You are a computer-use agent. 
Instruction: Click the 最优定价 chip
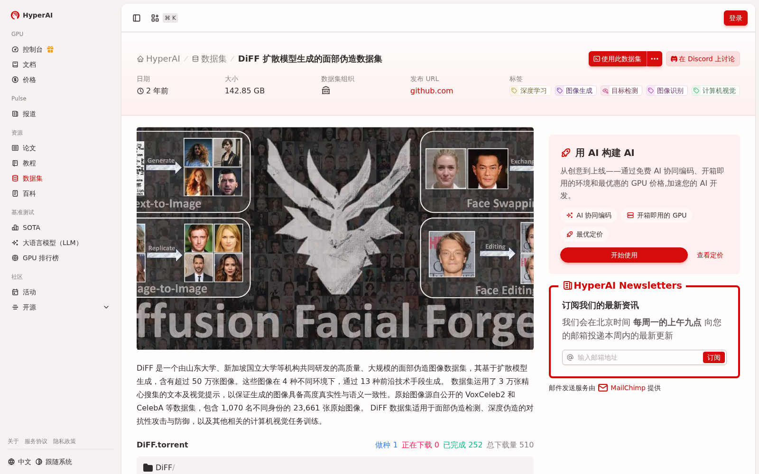tap(584, 234)
